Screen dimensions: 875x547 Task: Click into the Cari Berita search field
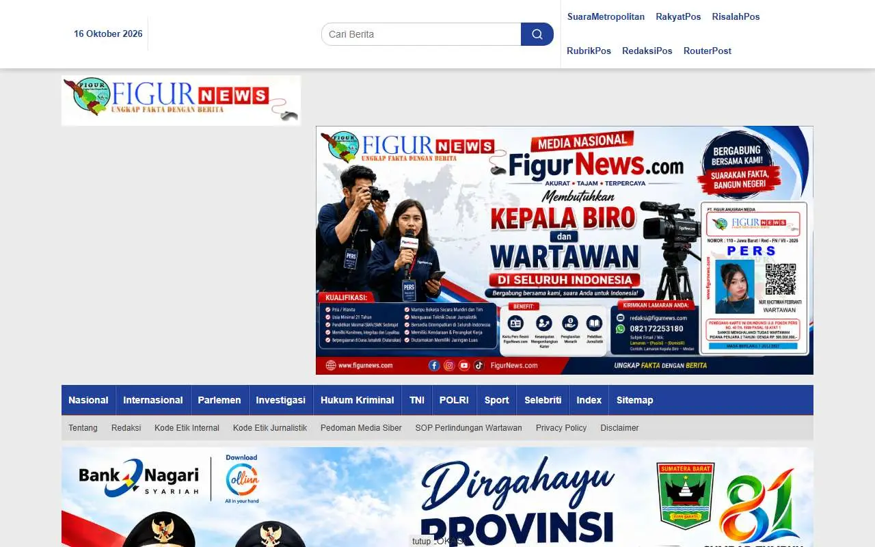421,34
